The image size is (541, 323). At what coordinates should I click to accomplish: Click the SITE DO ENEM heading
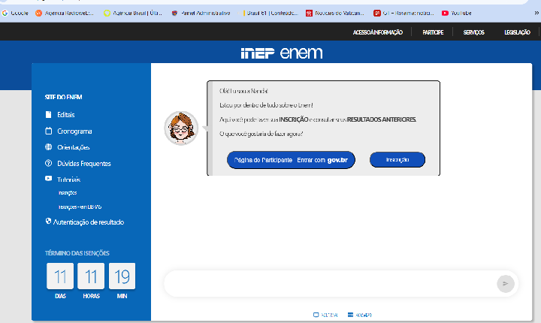pos(63,97)
